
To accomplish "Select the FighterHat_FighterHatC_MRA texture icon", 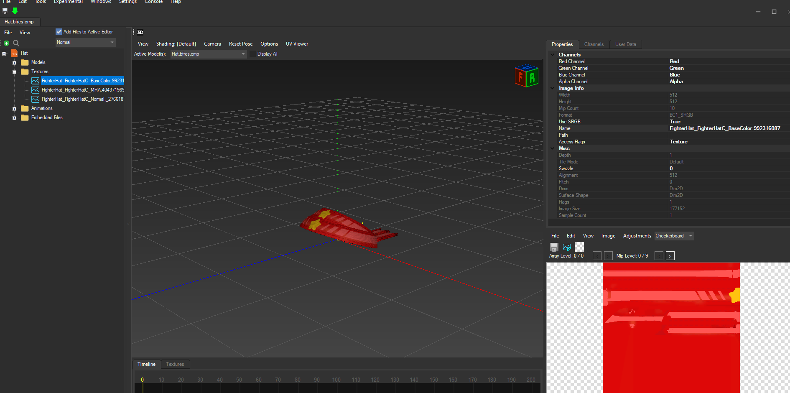I will pos(36,90).
